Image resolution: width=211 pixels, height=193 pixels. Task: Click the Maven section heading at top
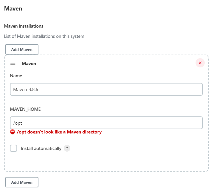point(13,9)
